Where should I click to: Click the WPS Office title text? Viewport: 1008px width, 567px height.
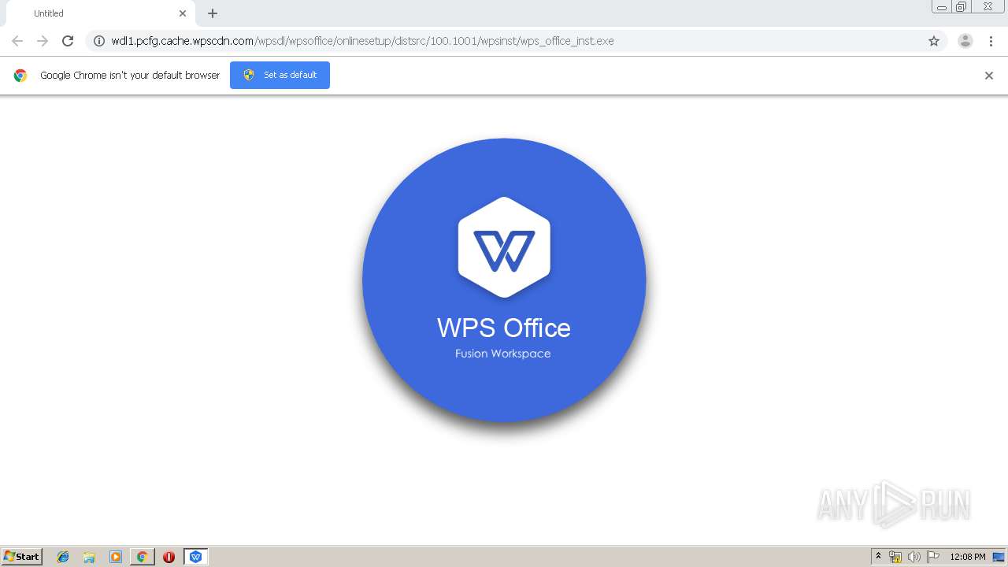coord(504,328)
